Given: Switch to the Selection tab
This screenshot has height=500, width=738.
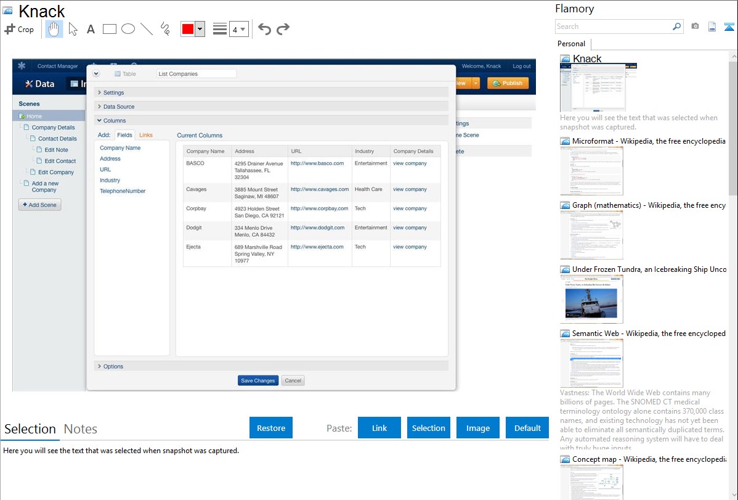Looking at the screenshot, I should coord(30,429).
